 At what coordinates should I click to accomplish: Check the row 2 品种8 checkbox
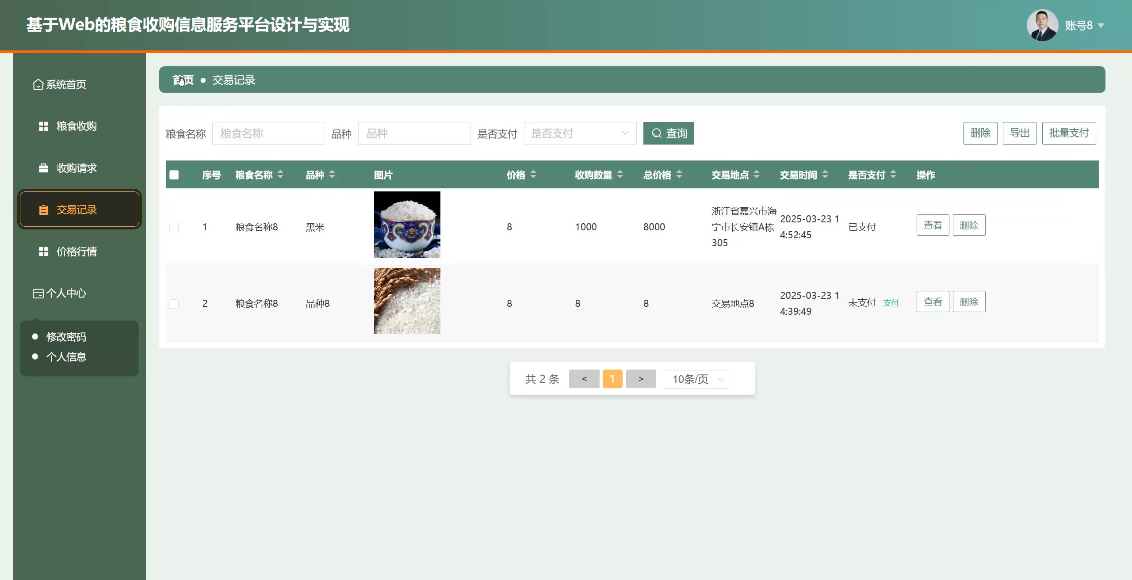pyautogui.click(x=174, y=304)
